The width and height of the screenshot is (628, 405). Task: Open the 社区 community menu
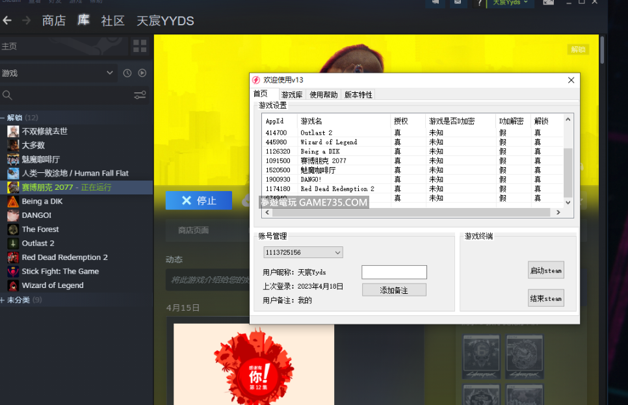[113, 20]
